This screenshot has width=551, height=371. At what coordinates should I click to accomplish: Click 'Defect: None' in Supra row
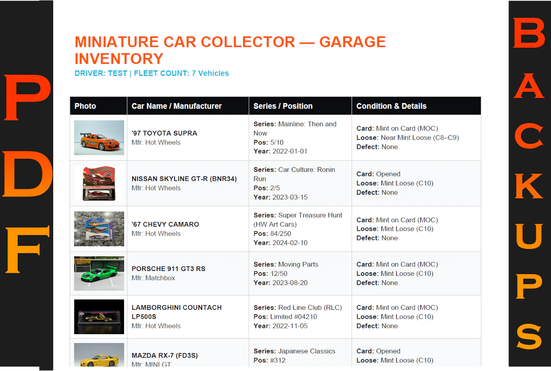tap(377, 147)
